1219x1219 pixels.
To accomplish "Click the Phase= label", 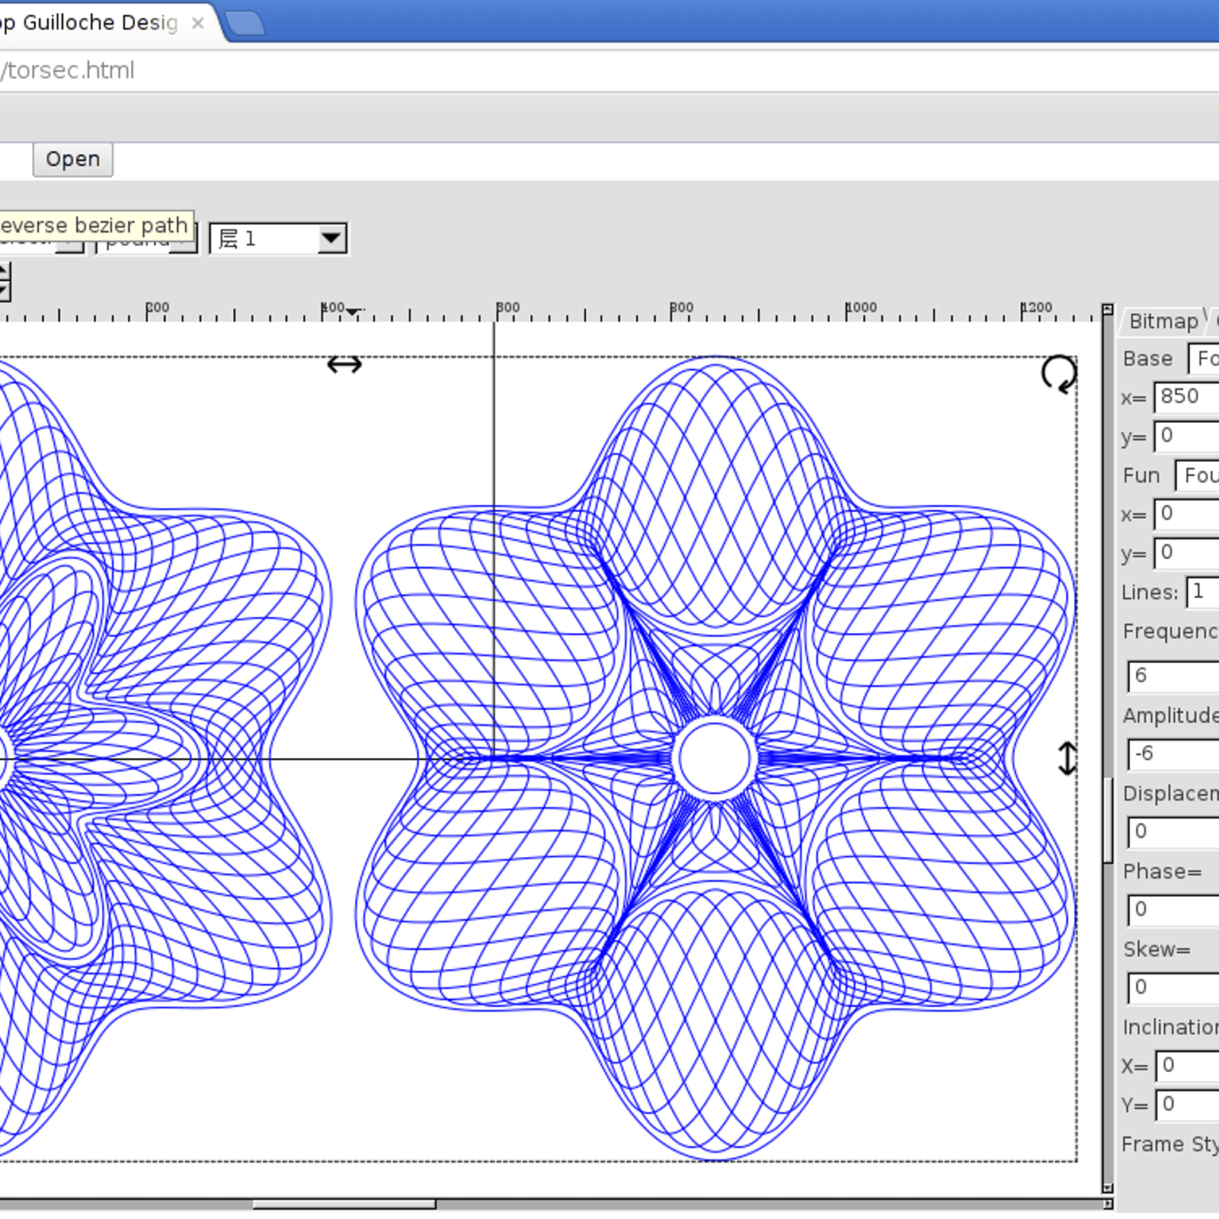I will [1163, 871].
